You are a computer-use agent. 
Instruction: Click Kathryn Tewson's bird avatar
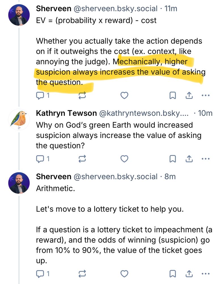[19, 120]
